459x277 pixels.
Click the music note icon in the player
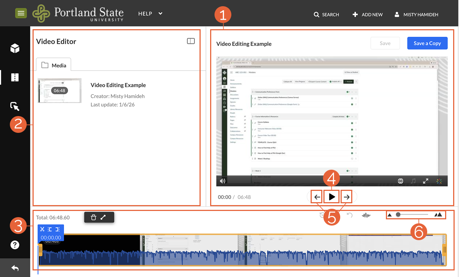click(413, 181)
